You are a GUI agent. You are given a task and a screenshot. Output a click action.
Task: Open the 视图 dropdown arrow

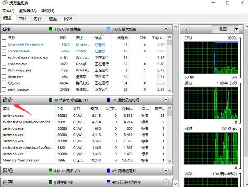pos(236,29)
